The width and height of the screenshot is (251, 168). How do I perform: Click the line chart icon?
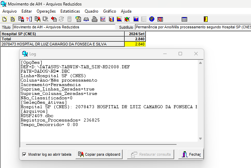coord(103,19)
